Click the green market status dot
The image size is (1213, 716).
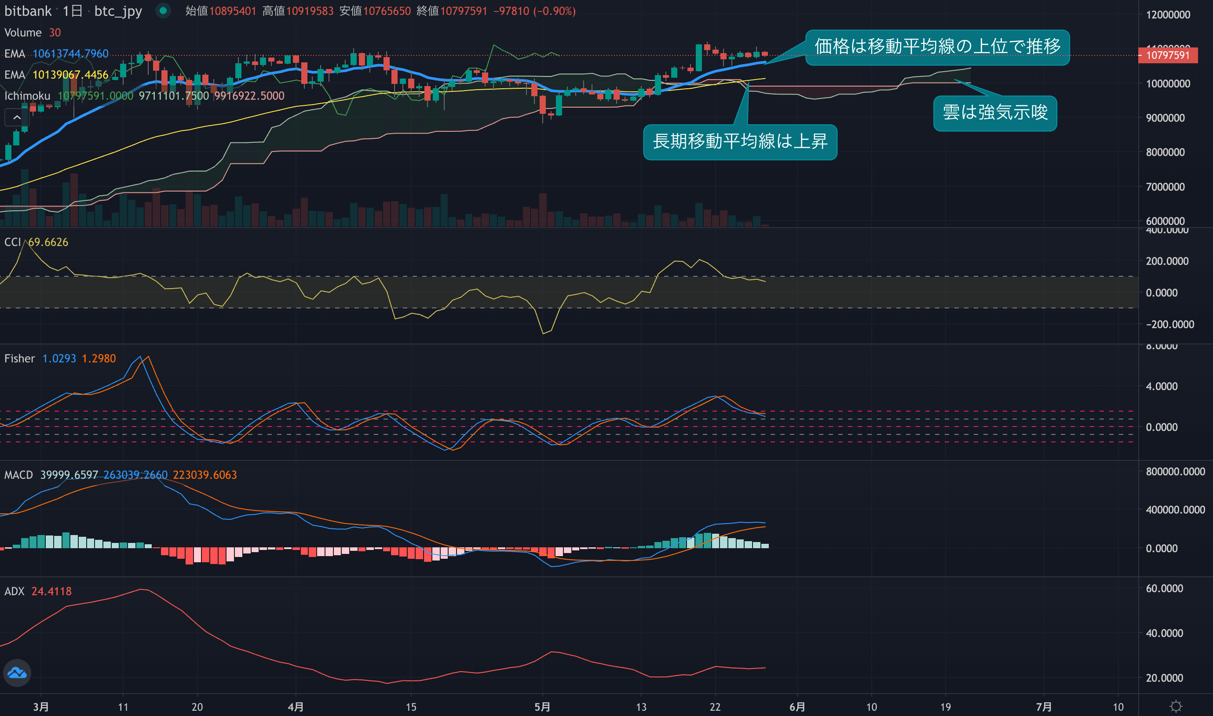(x=163, y=11)
